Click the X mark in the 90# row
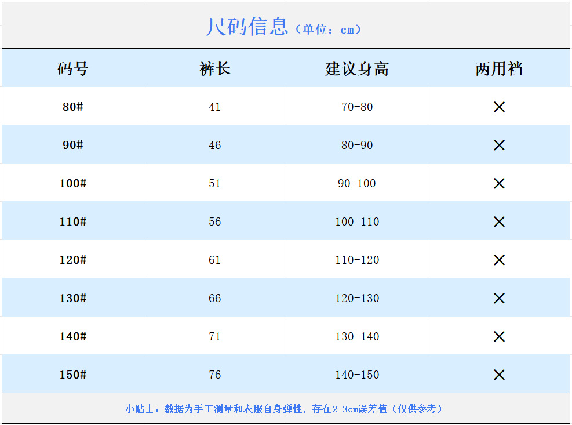This screenshot has height=425, width=572. pyautogui.click(x=499, y=146)
